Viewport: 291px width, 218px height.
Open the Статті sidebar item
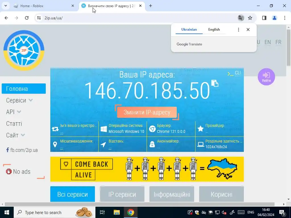click(x=14, y=124)
